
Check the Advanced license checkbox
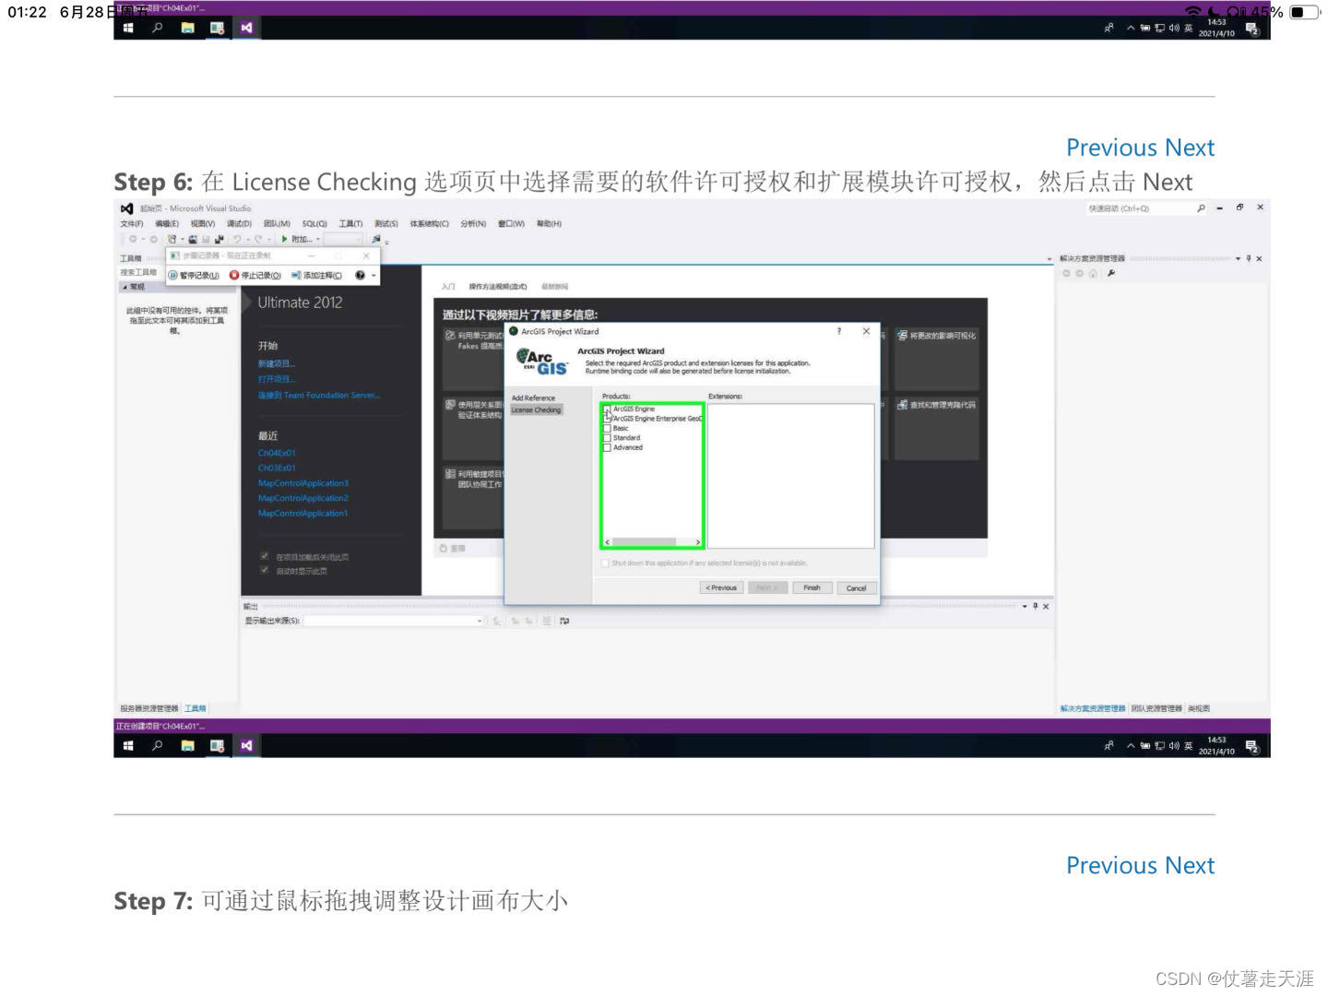point(607,448)
